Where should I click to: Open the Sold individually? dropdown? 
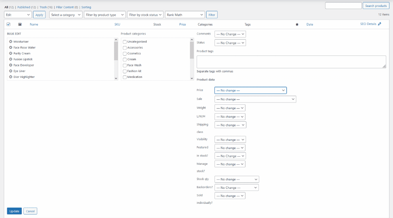(x=230, y=196)
